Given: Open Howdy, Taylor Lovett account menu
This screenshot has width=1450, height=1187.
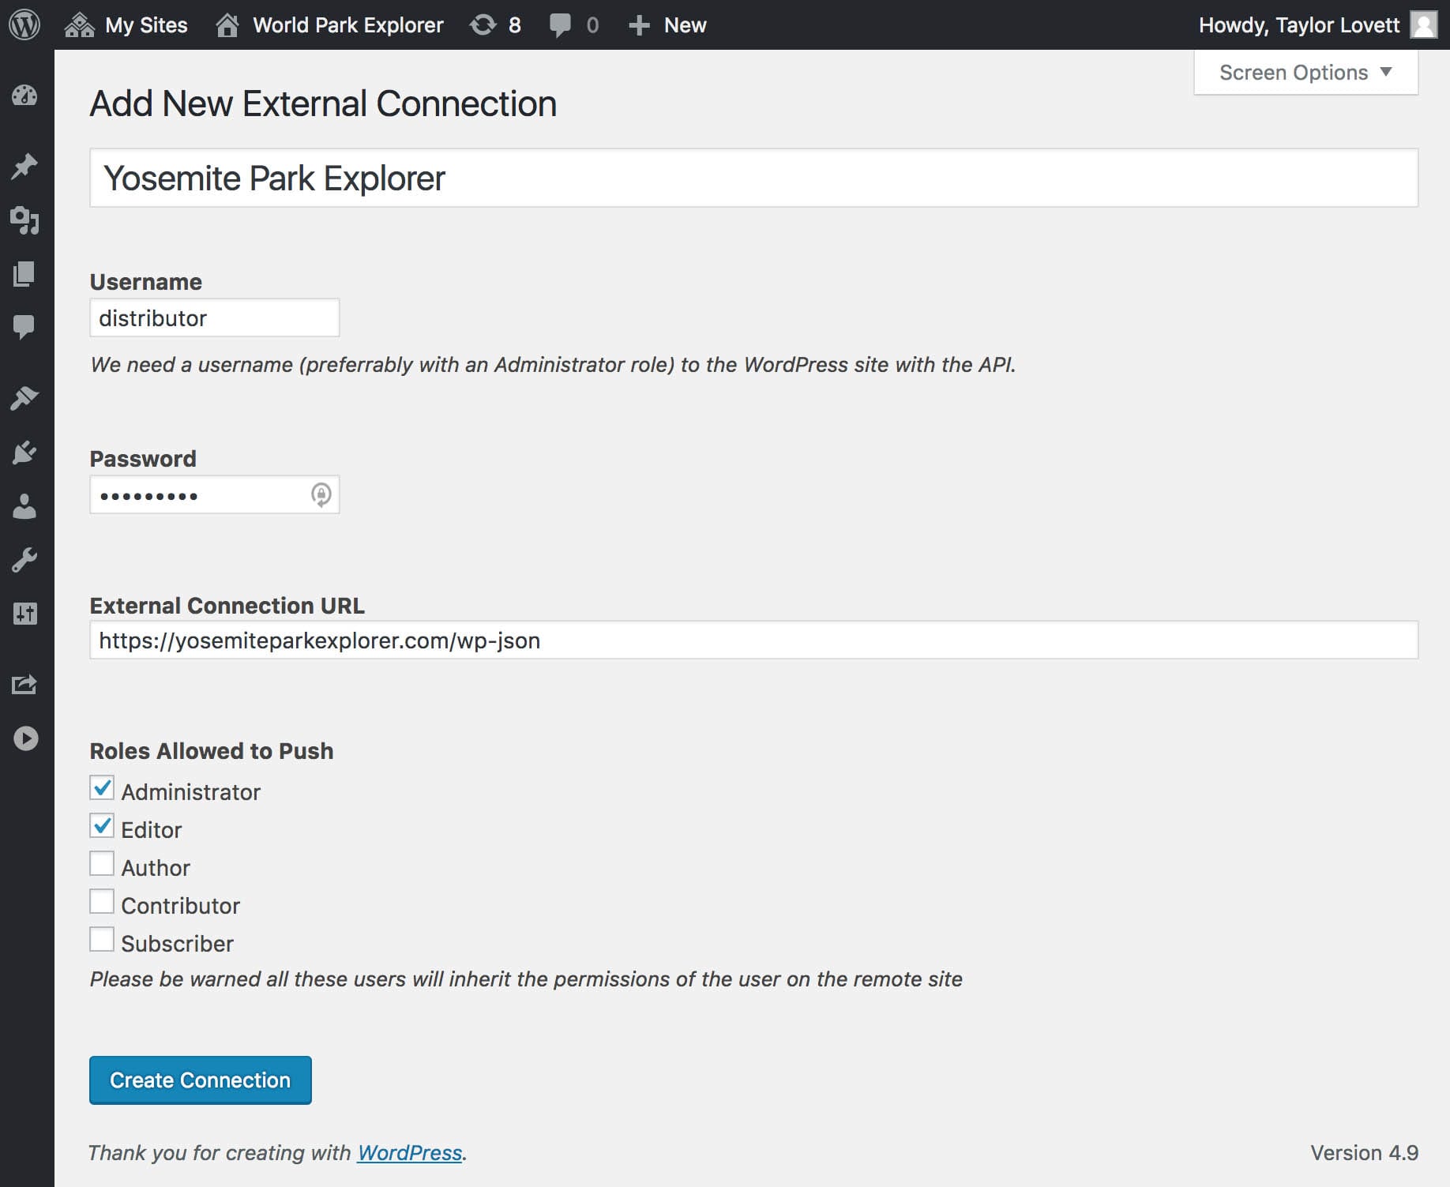Looking at the screenshot, I should click(1317, 25).
